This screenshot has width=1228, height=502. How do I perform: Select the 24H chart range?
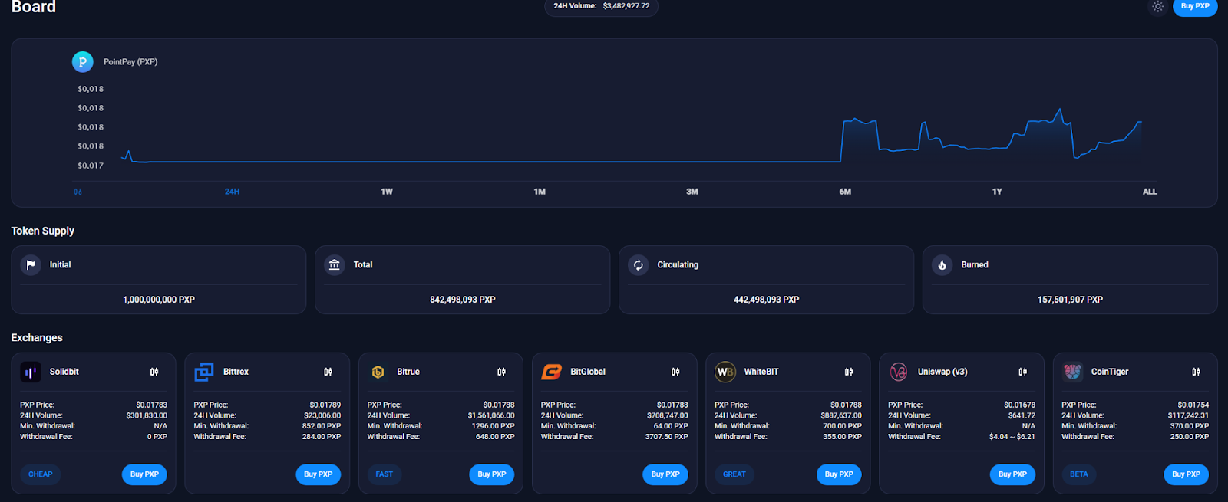(x=232, y=192)
